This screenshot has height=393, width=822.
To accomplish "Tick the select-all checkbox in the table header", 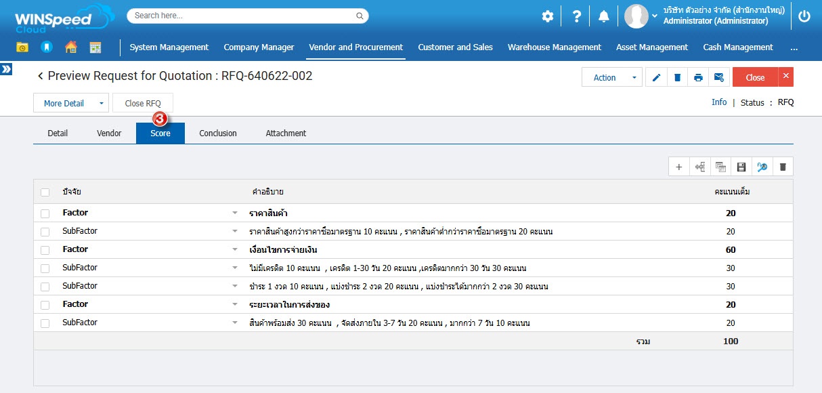I will (x=45, y=192).
